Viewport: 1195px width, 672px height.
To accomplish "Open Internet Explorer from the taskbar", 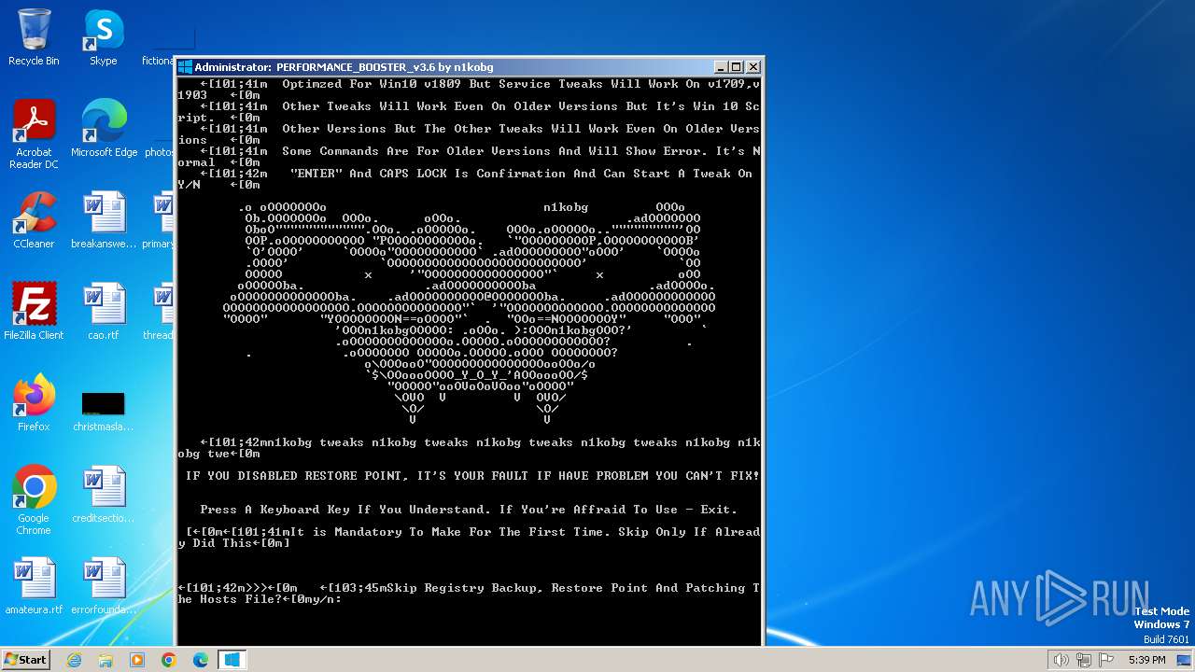I will click(x=74, y=660).
